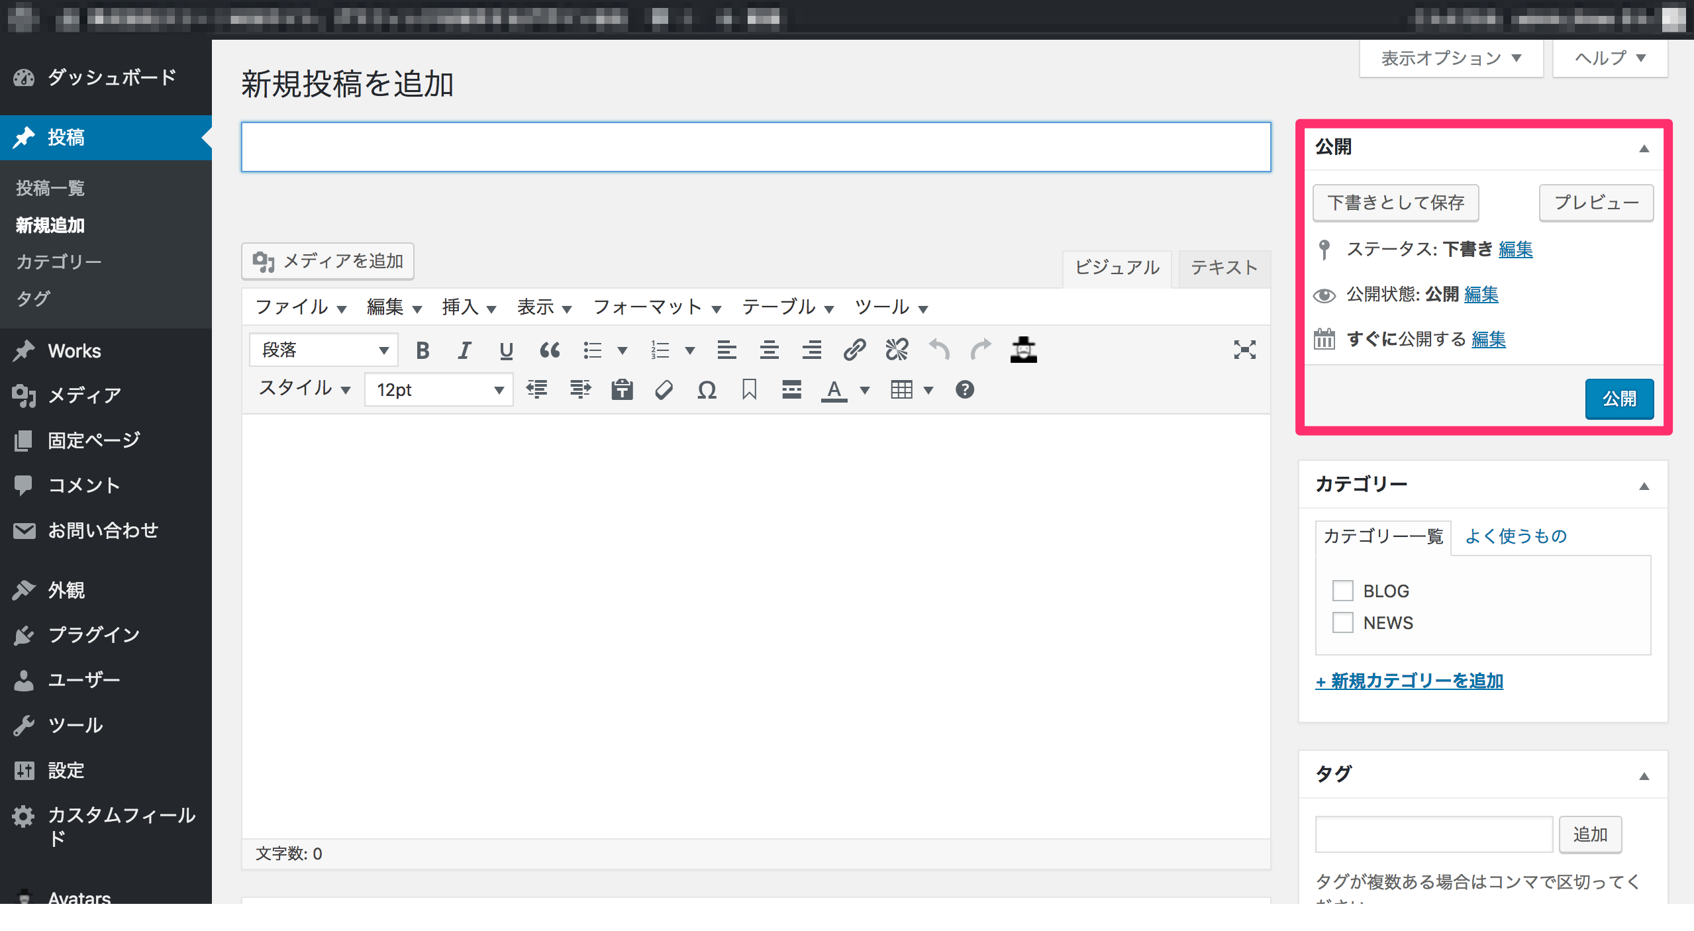Click the blockquote icon
The width and height of the screenshot is (1694, 931).
click(549, 350)
